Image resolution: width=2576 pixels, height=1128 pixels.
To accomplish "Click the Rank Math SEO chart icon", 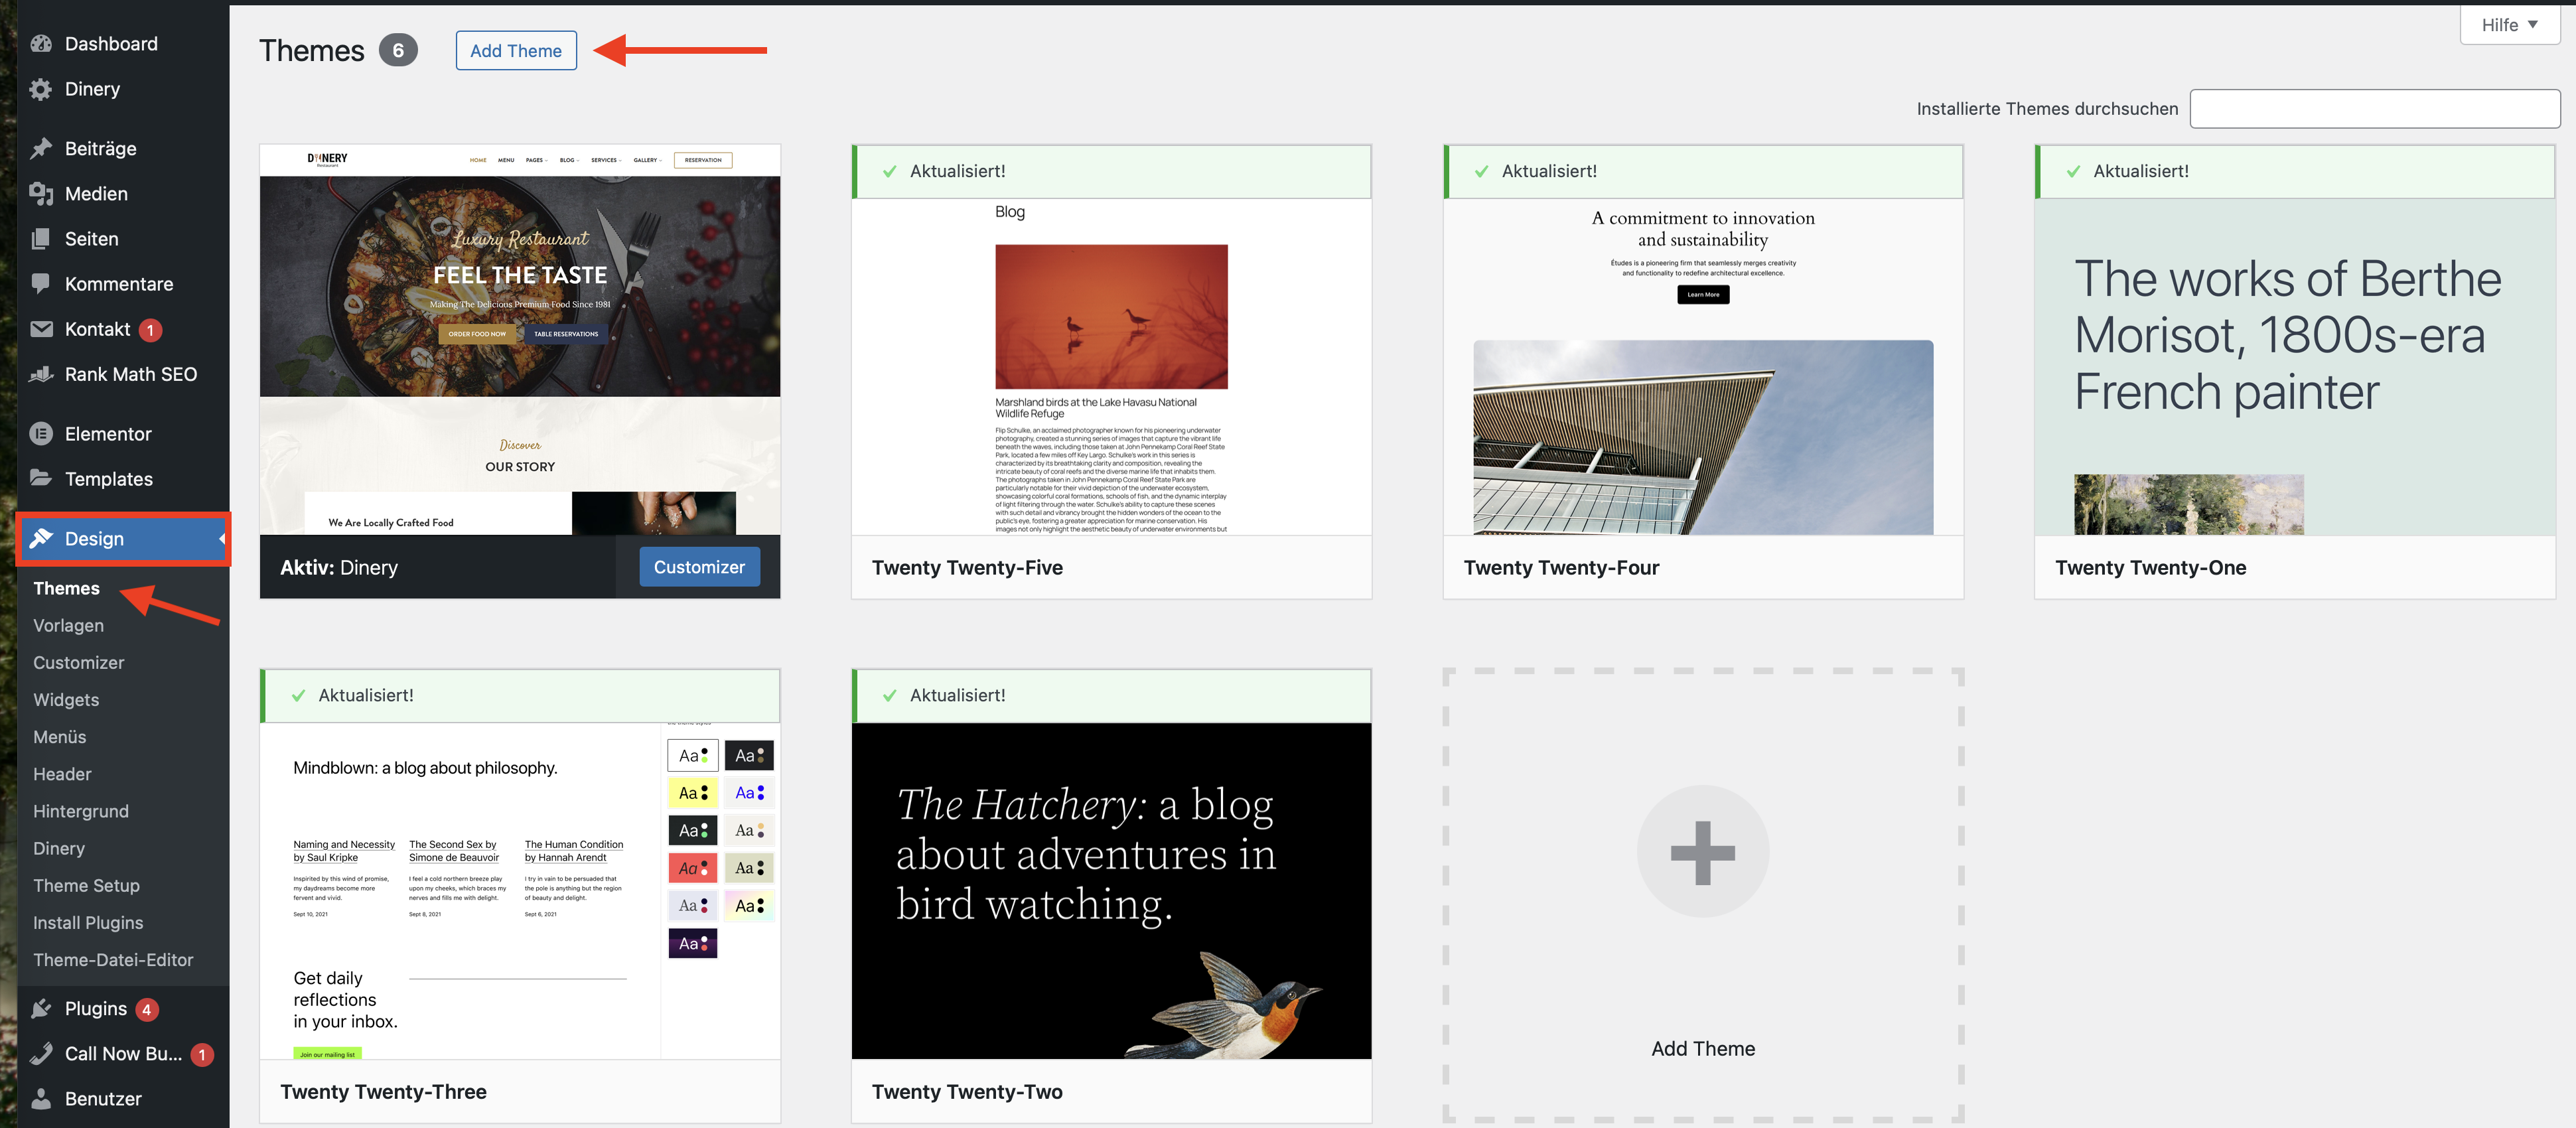I will pyautogui.click(x=41, y=374).
